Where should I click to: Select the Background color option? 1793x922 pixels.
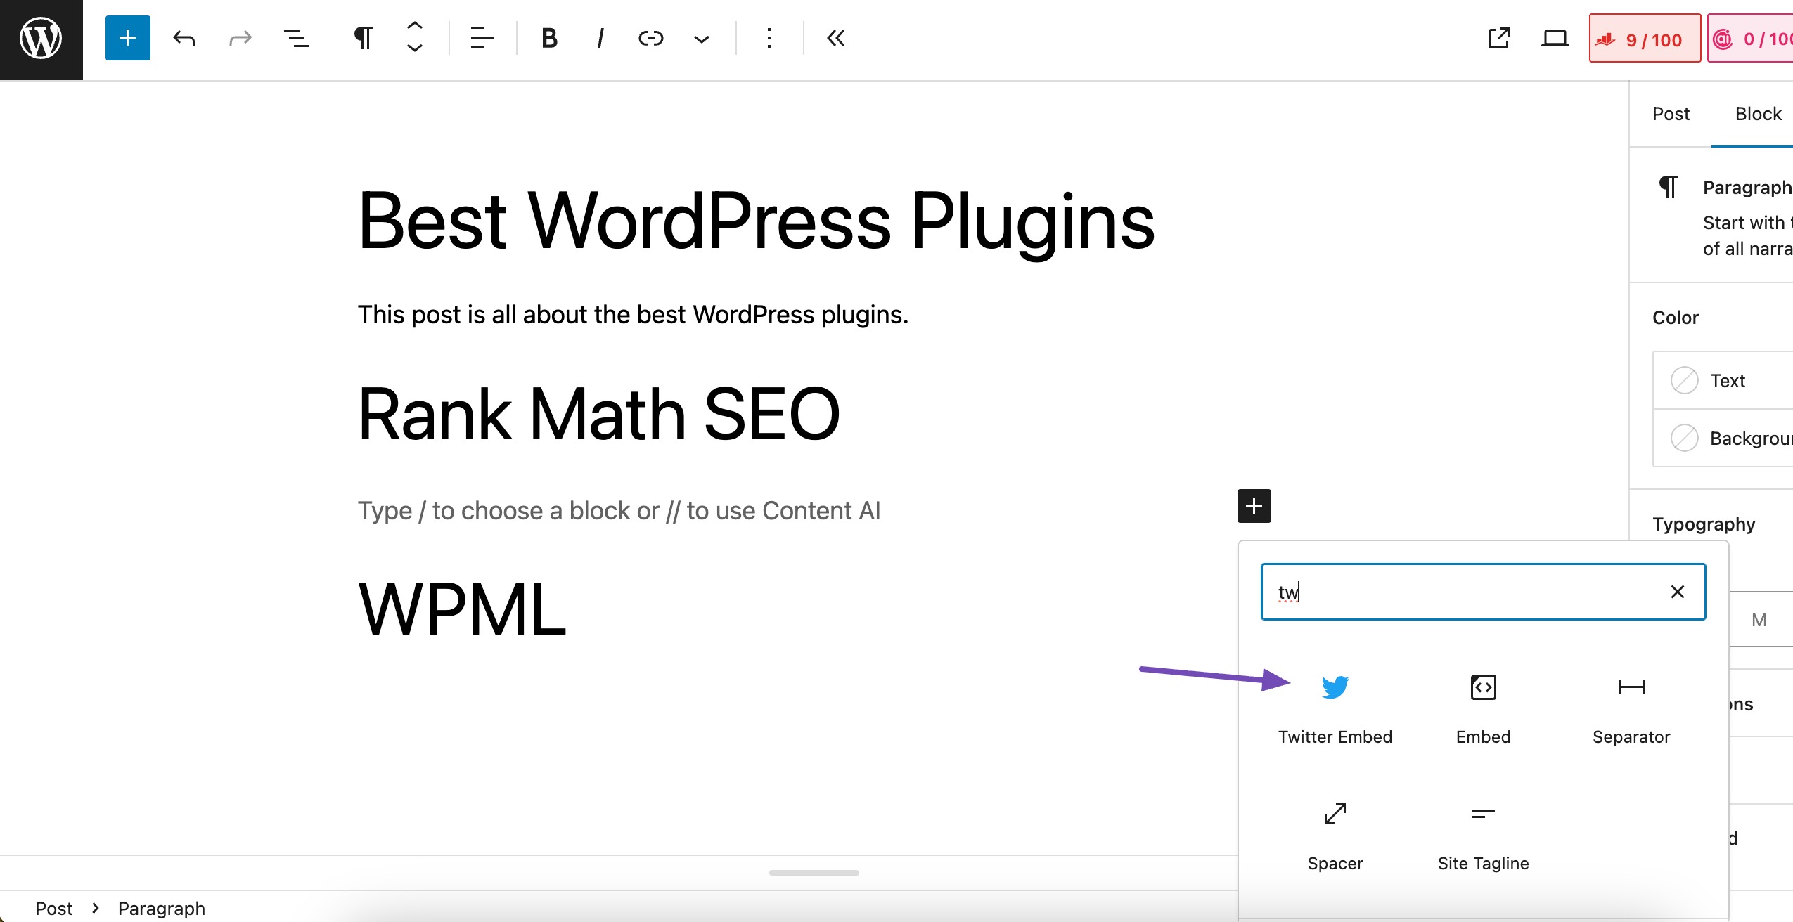click(x=1723, y=438)
